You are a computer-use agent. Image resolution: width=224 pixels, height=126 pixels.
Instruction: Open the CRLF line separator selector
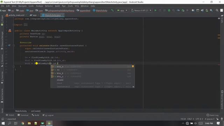pyautogui.click(x=190, y=119)
